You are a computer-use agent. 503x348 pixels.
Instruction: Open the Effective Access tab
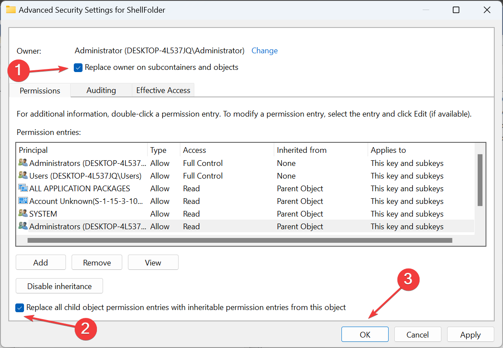163,90
